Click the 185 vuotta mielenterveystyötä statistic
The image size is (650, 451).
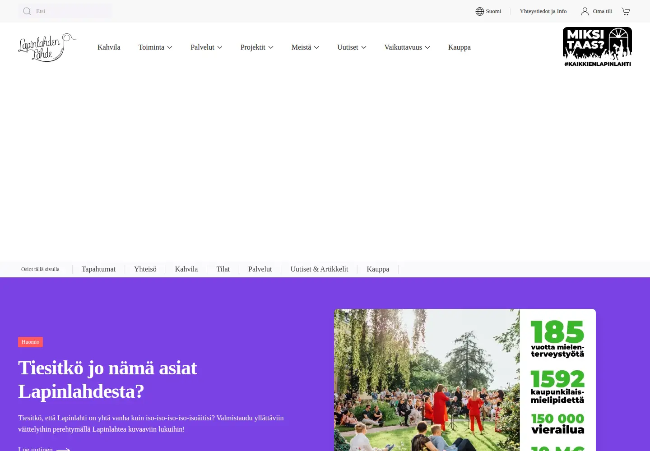(557, 339)
